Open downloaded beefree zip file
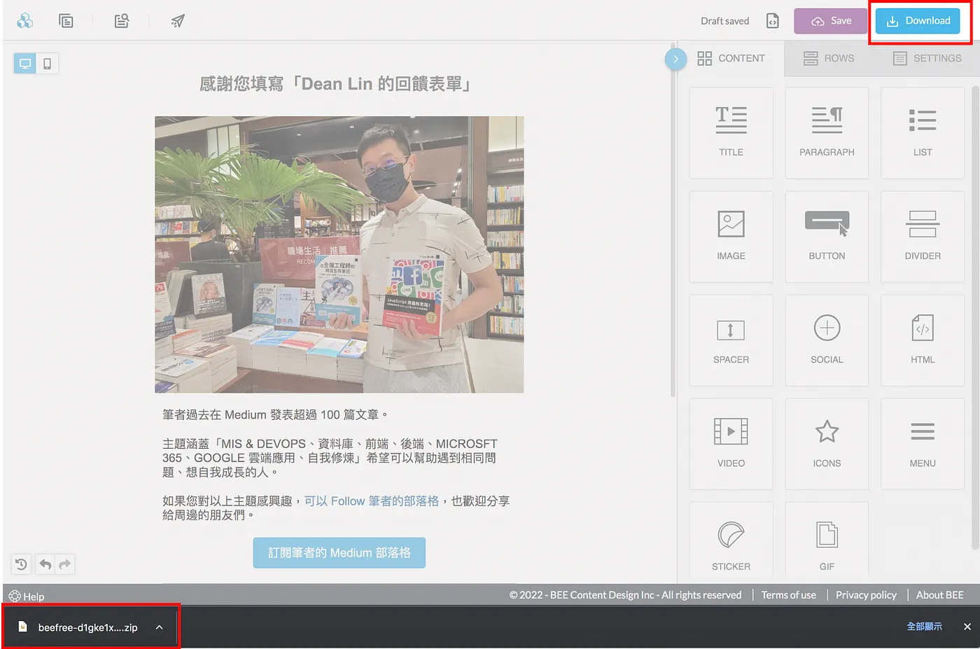 coord(79,627)
